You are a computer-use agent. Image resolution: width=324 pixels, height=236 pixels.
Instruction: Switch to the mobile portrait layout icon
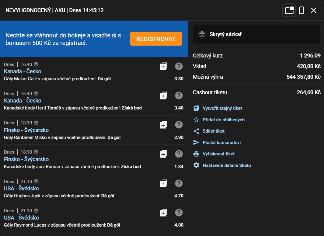(x=301, y=10)
